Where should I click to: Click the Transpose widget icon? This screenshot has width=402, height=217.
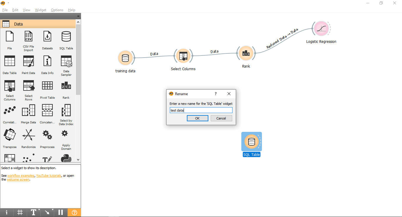point(10,135)
